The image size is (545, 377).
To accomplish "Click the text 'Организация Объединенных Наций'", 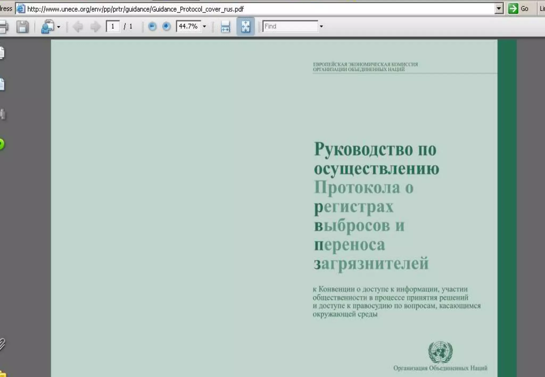I will [x=440, y=368].
